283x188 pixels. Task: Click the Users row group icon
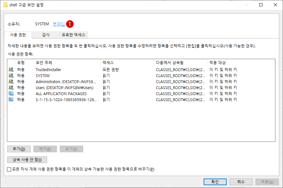[x=11, y=88]
